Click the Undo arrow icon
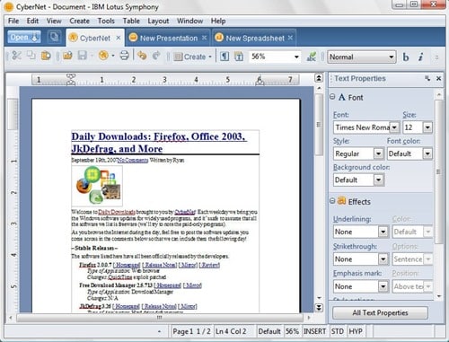Image resolution: width=449 pixels, height=342 pixels. coord(142,56)
